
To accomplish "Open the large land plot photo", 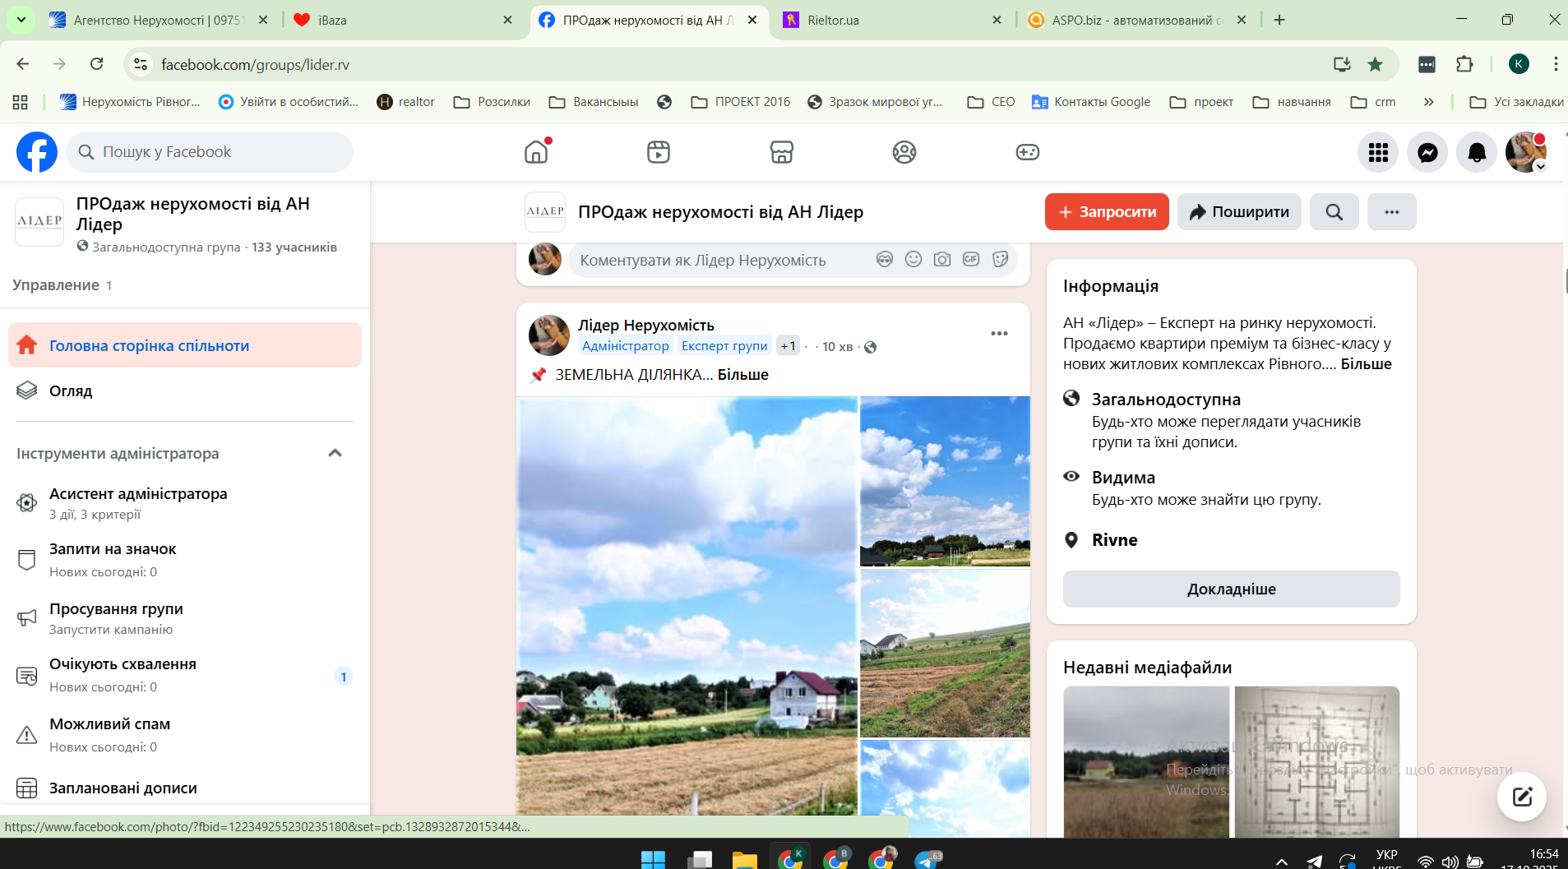I will [687, 606].
